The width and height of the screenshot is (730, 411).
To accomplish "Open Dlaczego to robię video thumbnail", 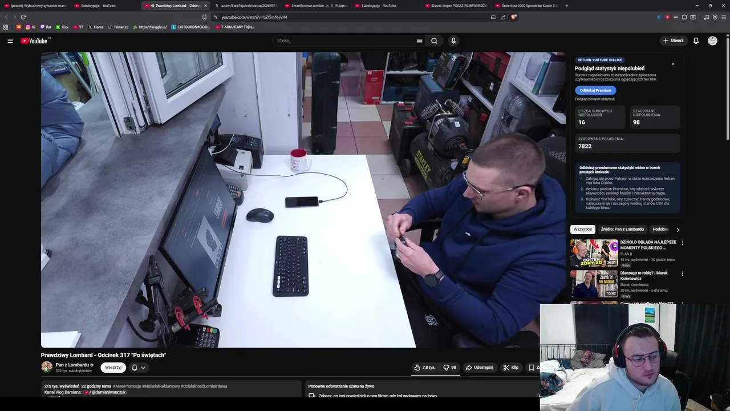I will click(594, 284).
